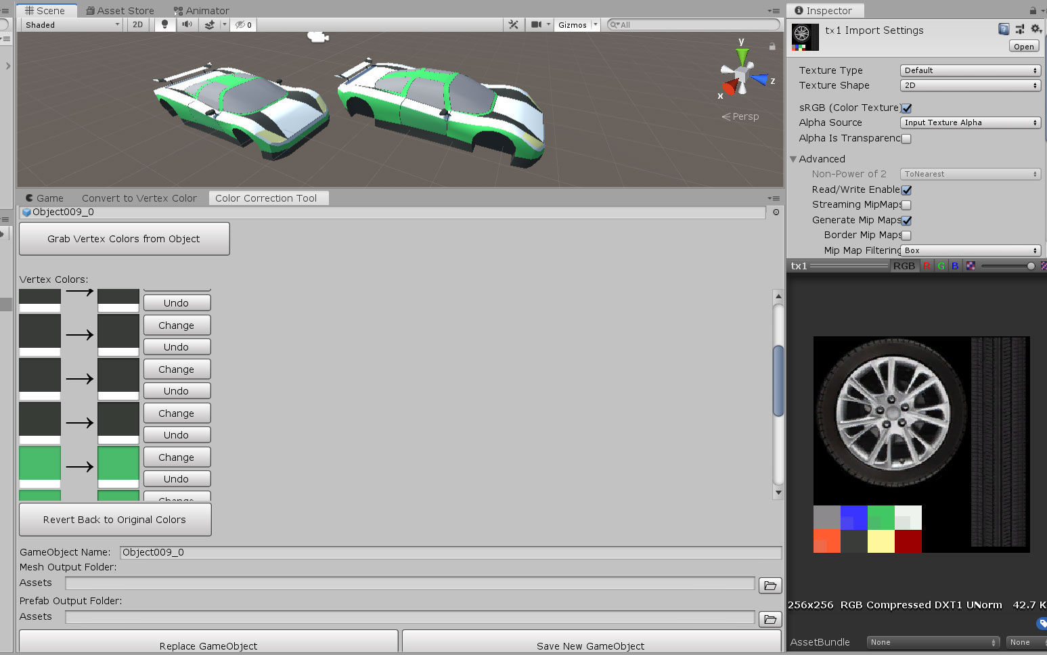
Task: Click the Revert Back to Original Colors button
Action: [x=114, y=519]
